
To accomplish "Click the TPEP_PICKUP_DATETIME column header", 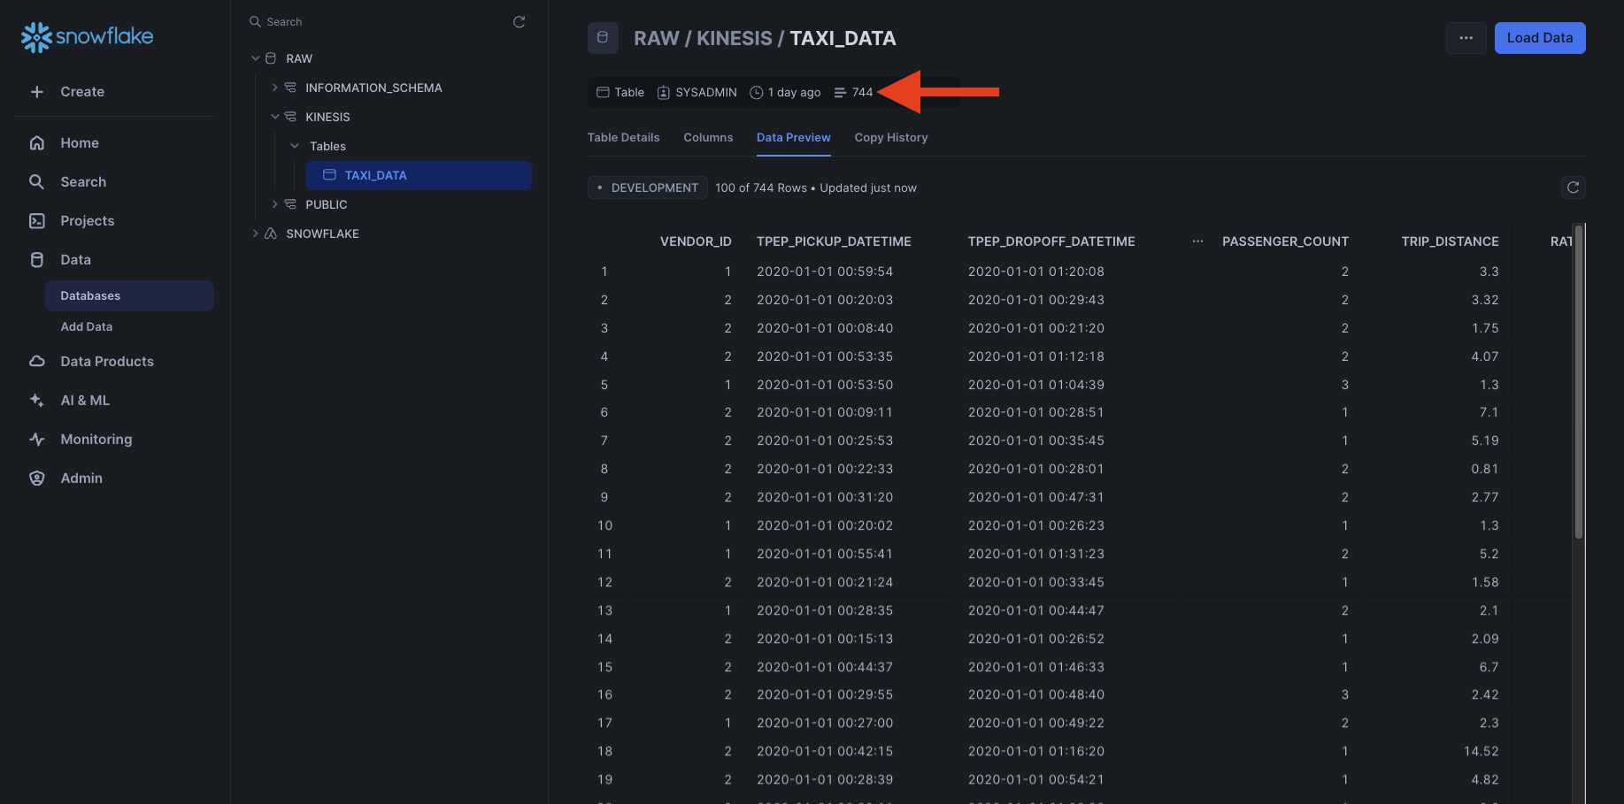I will pos(834,241).
